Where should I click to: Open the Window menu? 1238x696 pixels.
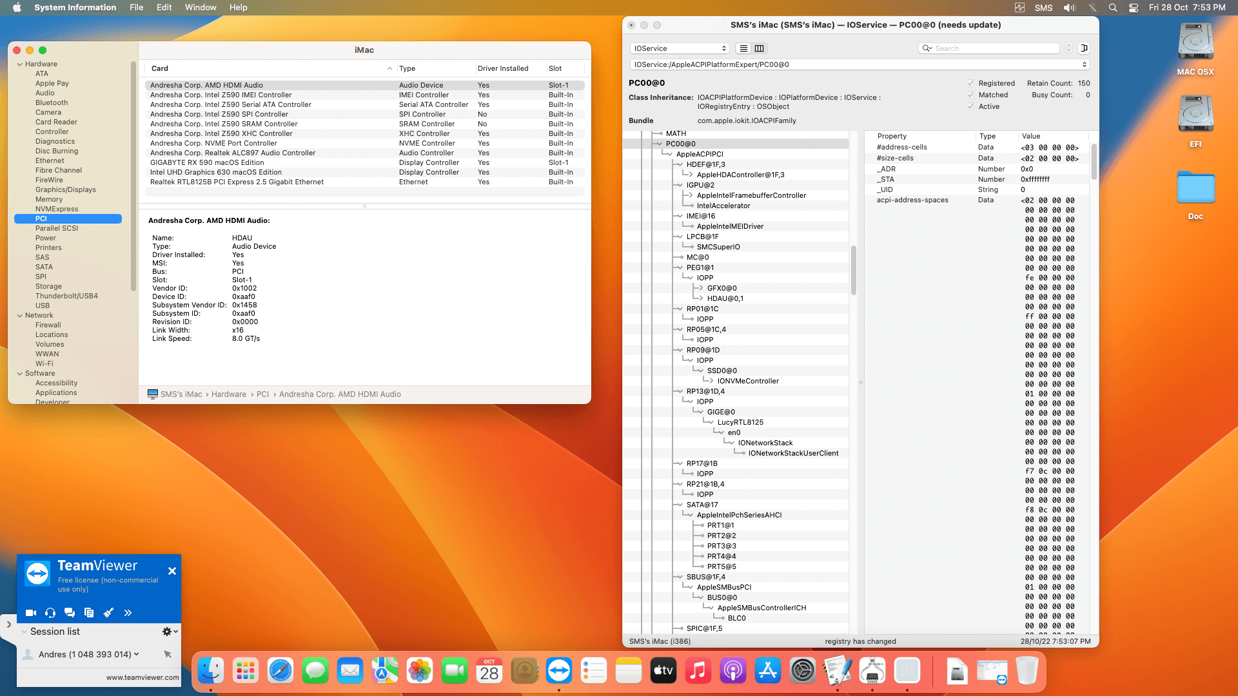(x=201, y=7)
